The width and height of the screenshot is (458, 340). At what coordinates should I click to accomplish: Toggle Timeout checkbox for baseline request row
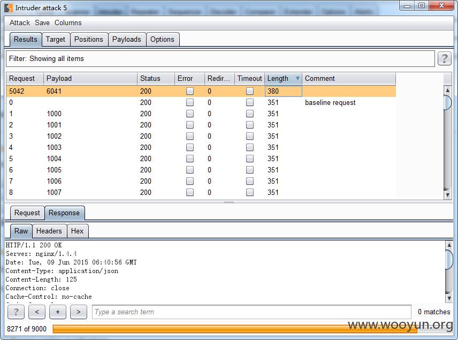250,102
